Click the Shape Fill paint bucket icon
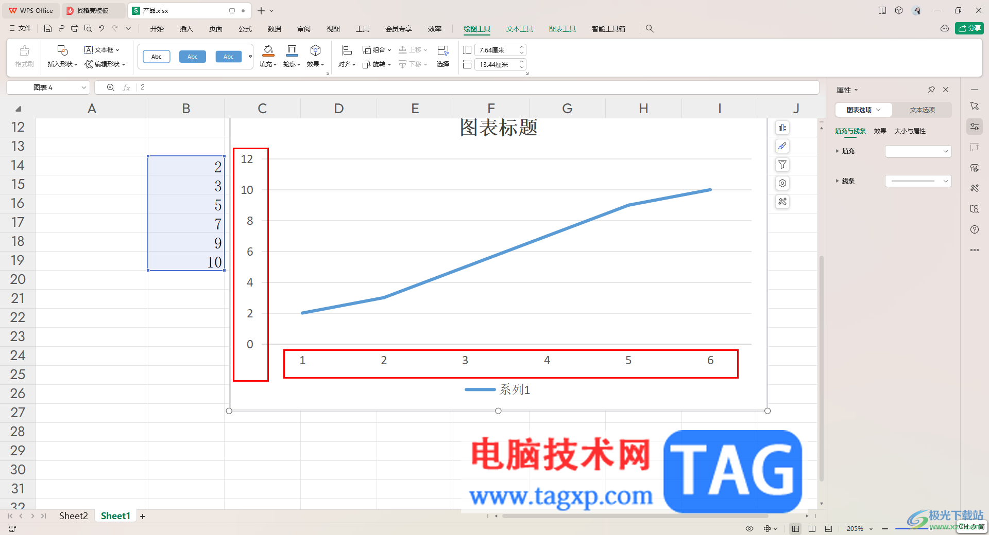This screenshot has width=989, height=535. 268,50
